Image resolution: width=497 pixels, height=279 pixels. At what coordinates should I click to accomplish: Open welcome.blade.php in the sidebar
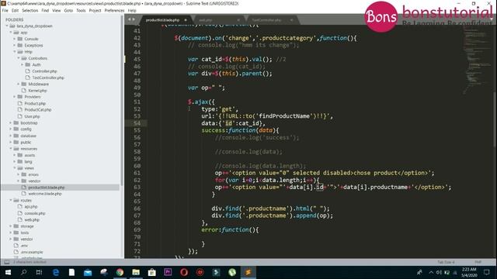click(x=45, y=194)
